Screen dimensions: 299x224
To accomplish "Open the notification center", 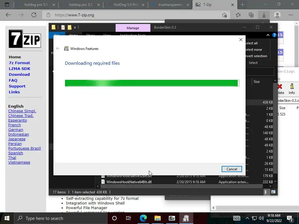I will coord(290,219).
